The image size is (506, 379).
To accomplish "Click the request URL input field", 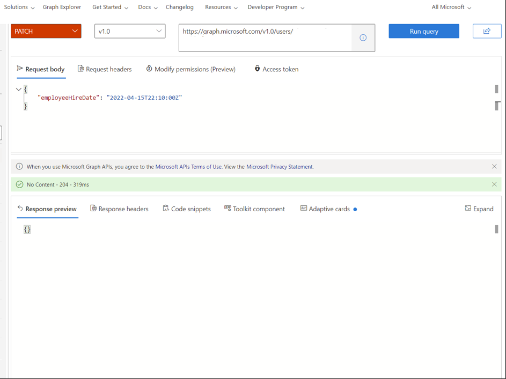I will click(265, 38).
